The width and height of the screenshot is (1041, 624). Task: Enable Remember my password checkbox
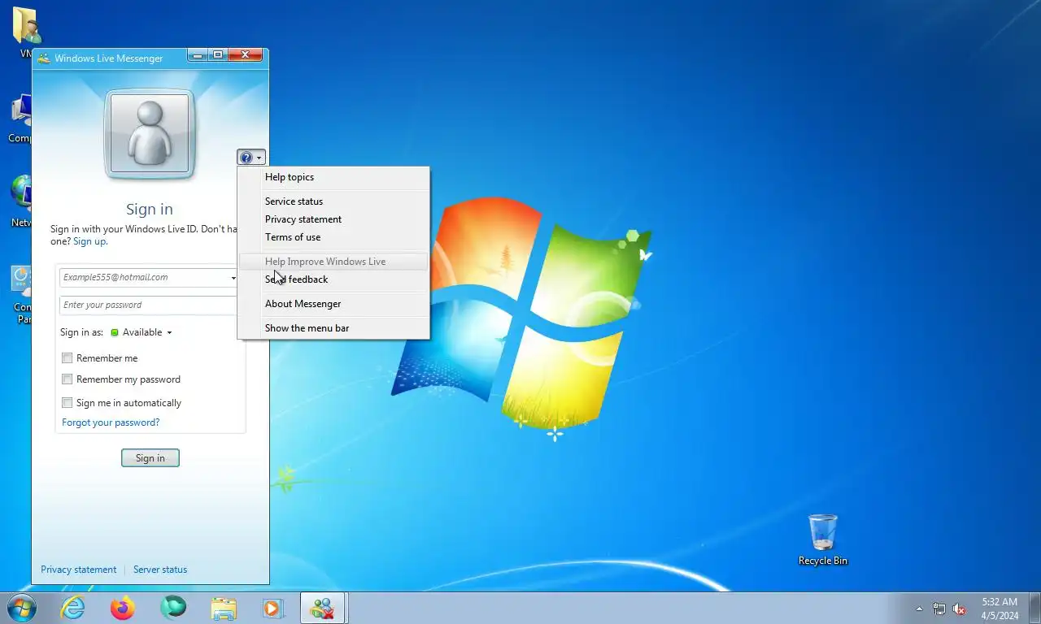tap(68, 379)
